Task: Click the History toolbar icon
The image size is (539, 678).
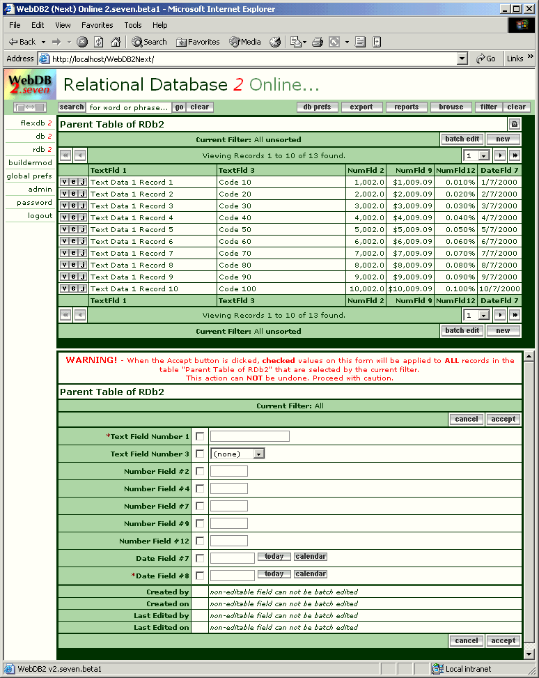Action: [275, 42]
